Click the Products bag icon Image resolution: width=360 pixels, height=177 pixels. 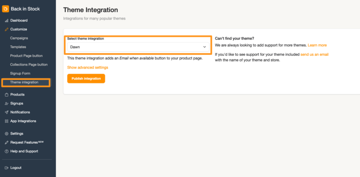point(6,95)
